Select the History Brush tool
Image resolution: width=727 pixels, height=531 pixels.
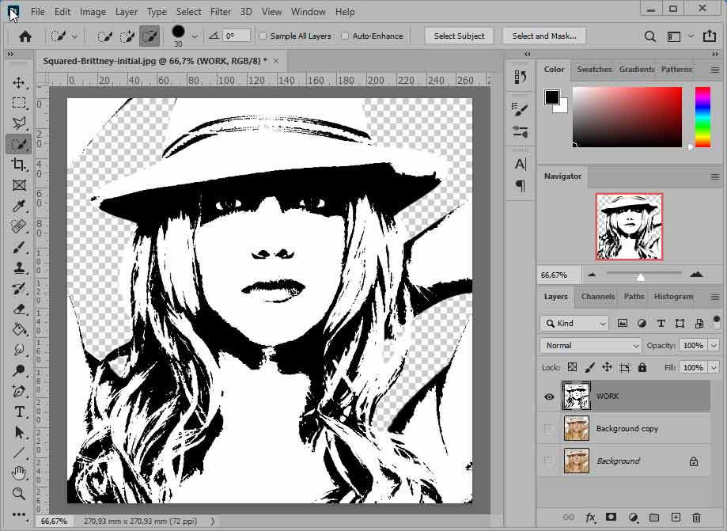pos(18,289)
